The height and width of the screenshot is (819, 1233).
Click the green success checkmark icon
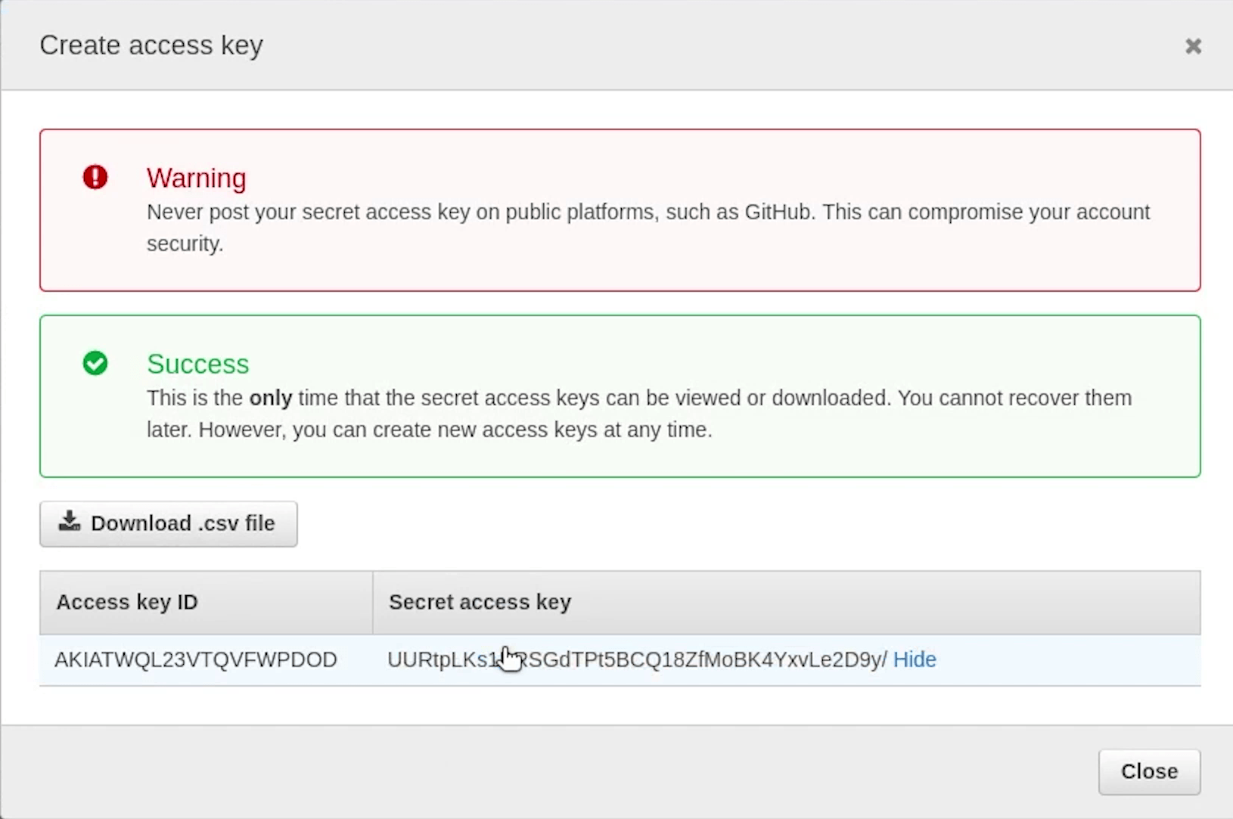click(95, 363)
